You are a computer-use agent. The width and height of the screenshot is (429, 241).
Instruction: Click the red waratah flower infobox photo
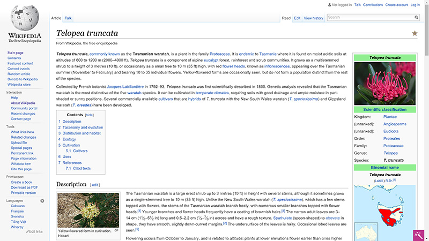coord(384,84)
